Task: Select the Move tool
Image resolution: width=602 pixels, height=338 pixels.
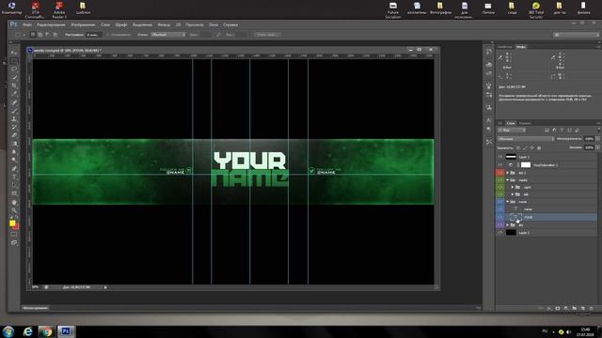Action: point(14,53)
